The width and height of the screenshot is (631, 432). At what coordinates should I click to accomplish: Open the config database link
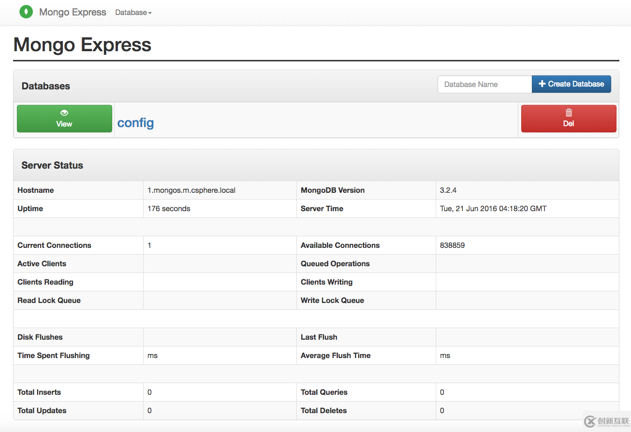(x=136, y=123)
